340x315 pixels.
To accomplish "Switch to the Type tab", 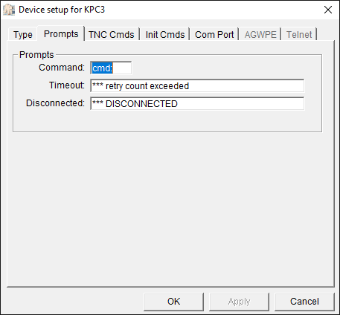I will (23, 34).
